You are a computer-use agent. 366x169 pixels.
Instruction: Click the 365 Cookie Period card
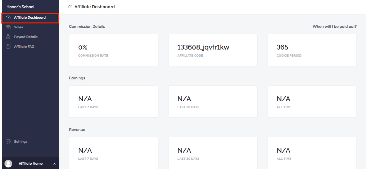click(x=312, y=50)
